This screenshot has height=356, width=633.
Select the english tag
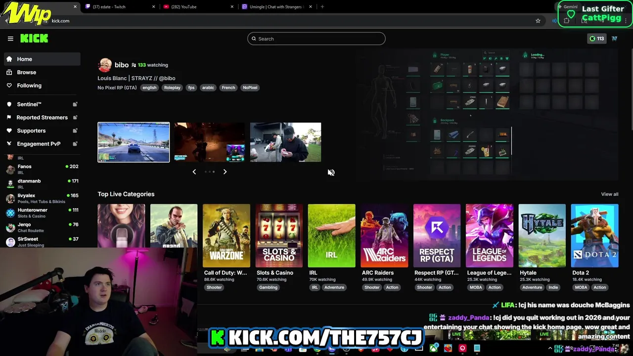pyautogui.click(x=149, y=88)
